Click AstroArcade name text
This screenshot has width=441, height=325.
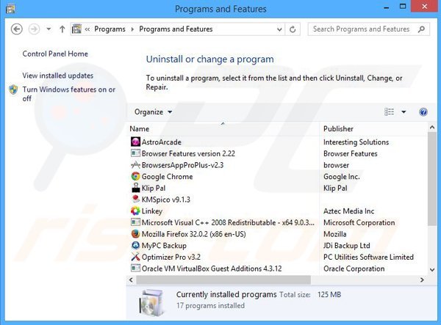click(x=162, y=142)
